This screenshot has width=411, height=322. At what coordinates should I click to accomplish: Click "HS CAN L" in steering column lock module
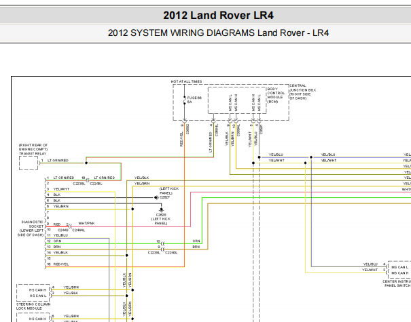[38, 296]
